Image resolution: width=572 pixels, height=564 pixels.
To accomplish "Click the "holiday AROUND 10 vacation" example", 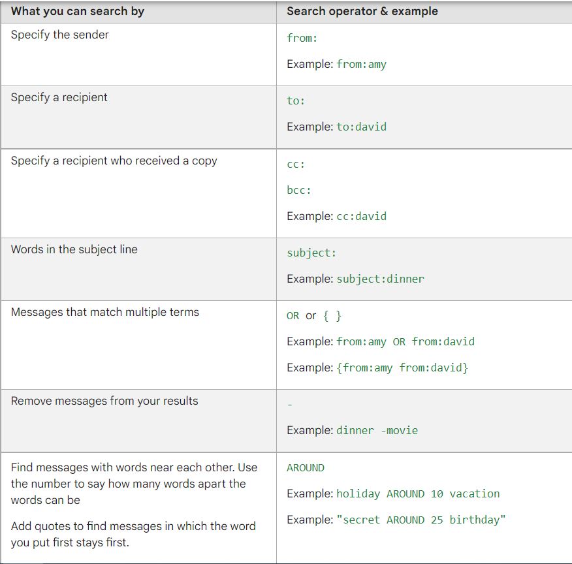I will (x=418, y=493).
